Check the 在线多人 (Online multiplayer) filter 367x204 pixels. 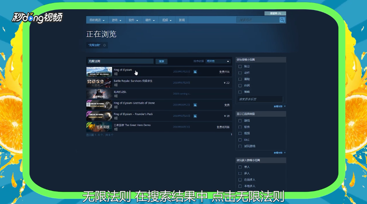pos(240,180)
